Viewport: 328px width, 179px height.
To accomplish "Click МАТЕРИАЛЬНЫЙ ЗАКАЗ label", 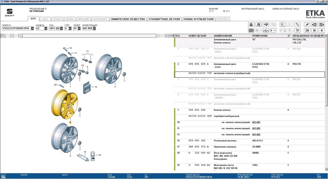I will [x=253, y=9].
